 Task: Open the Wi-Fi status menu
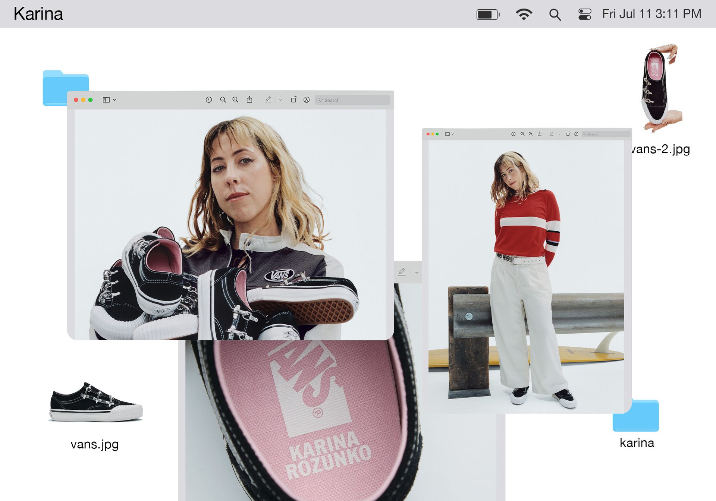[x=524, y=14]
